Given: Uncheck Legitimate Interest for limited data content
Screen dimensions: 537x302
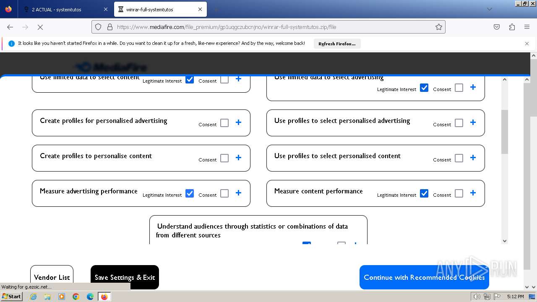Looking at the screenshot, I should [190, 79].
